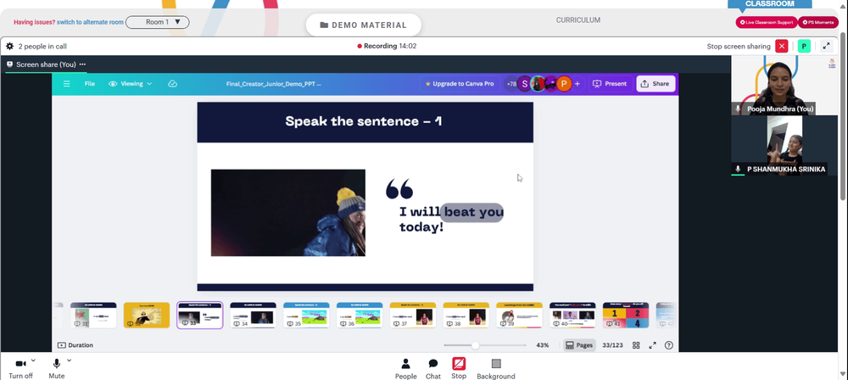Click the red X stop screen sharing button
Screen dimensions: 848x380
[782, 46]
